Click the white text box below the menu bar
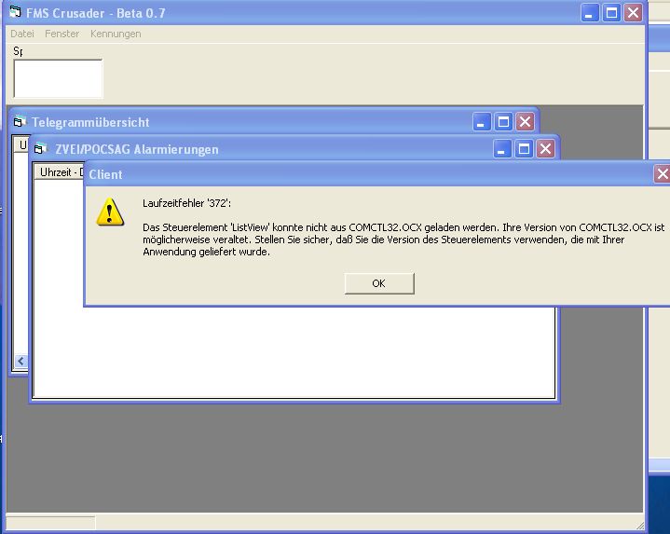 click(58, 79)
